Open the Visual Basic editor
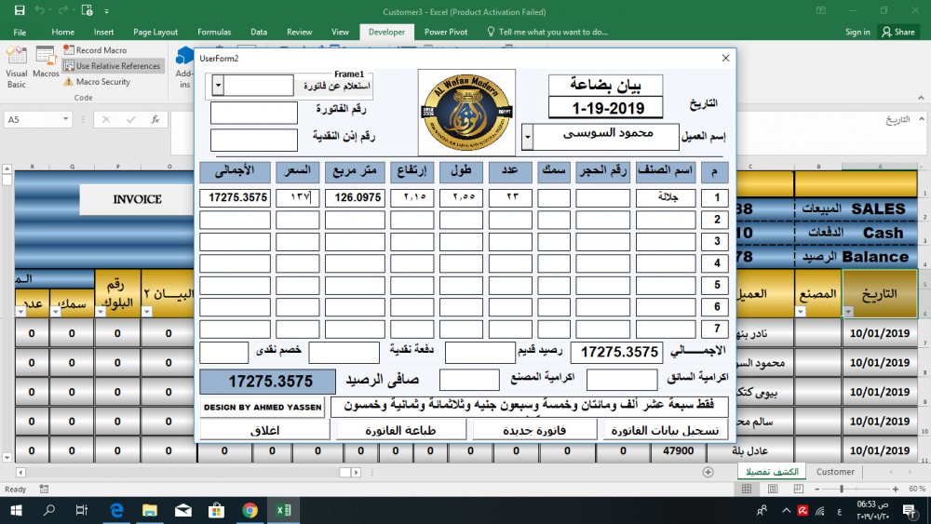This screenshot has width=931, height=524. click(x=17, y=68)
